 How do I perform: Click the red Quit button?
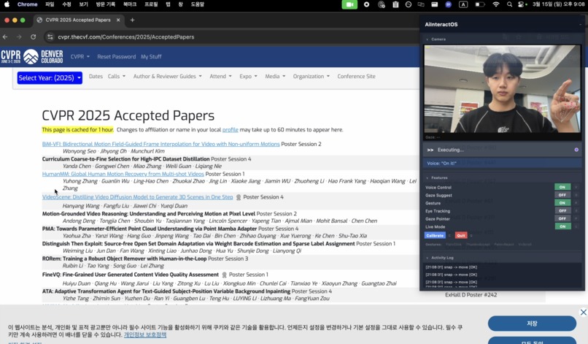pos(461,235)
